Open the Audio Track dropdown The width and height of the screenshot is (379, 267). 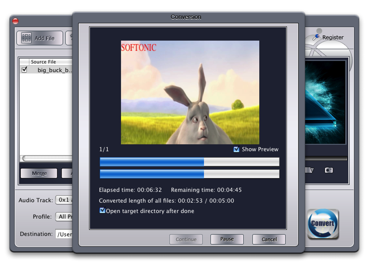(x=64, y=200)
